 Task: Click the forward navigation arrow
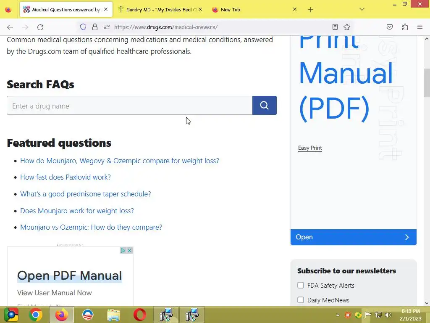(x=25, y=27)
